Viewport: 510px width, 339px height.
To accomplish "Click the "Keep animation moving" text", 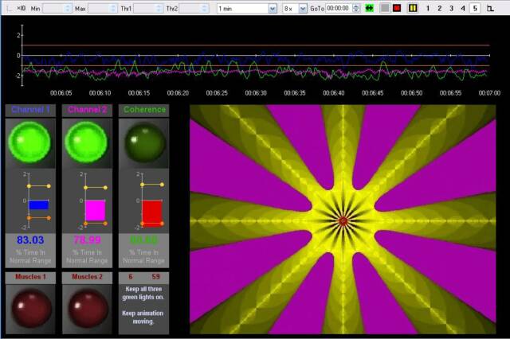I will pos(143,318).
